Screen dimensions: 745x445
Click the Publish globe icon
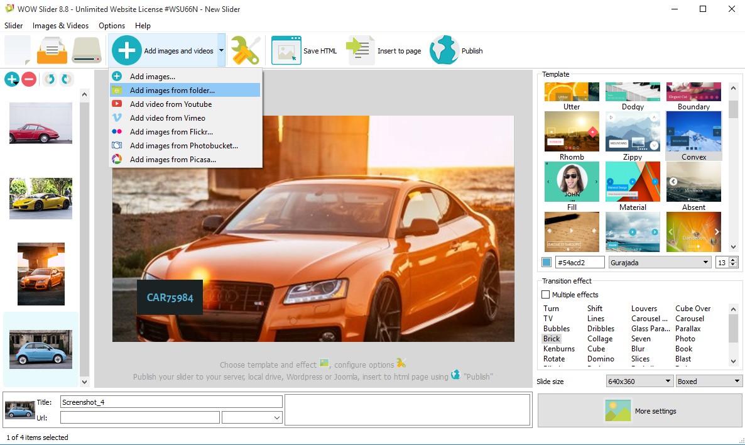[444, 50]
